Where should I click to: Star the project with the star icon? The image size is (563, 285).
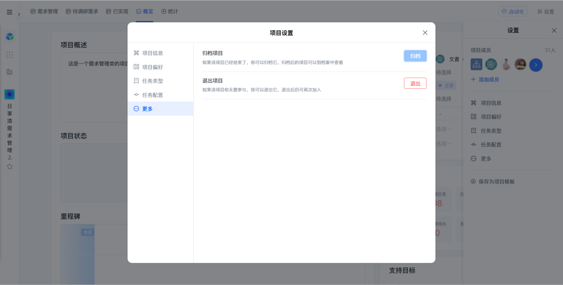9,166
